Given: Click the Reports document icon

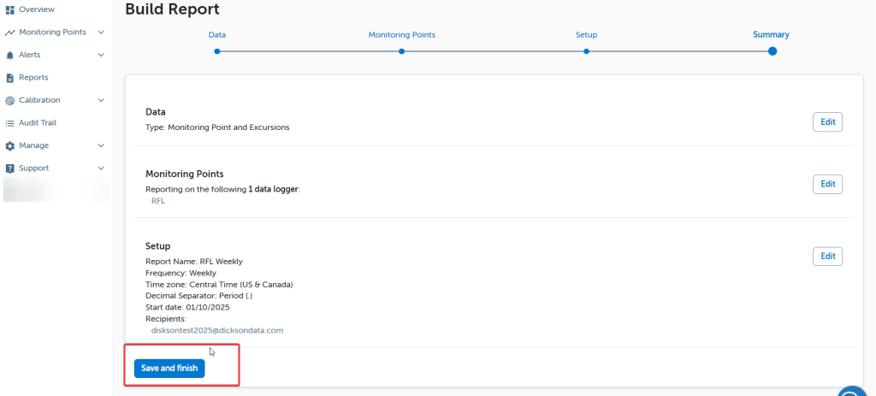Looking at the screenshot, I should (x=10, y=78).
